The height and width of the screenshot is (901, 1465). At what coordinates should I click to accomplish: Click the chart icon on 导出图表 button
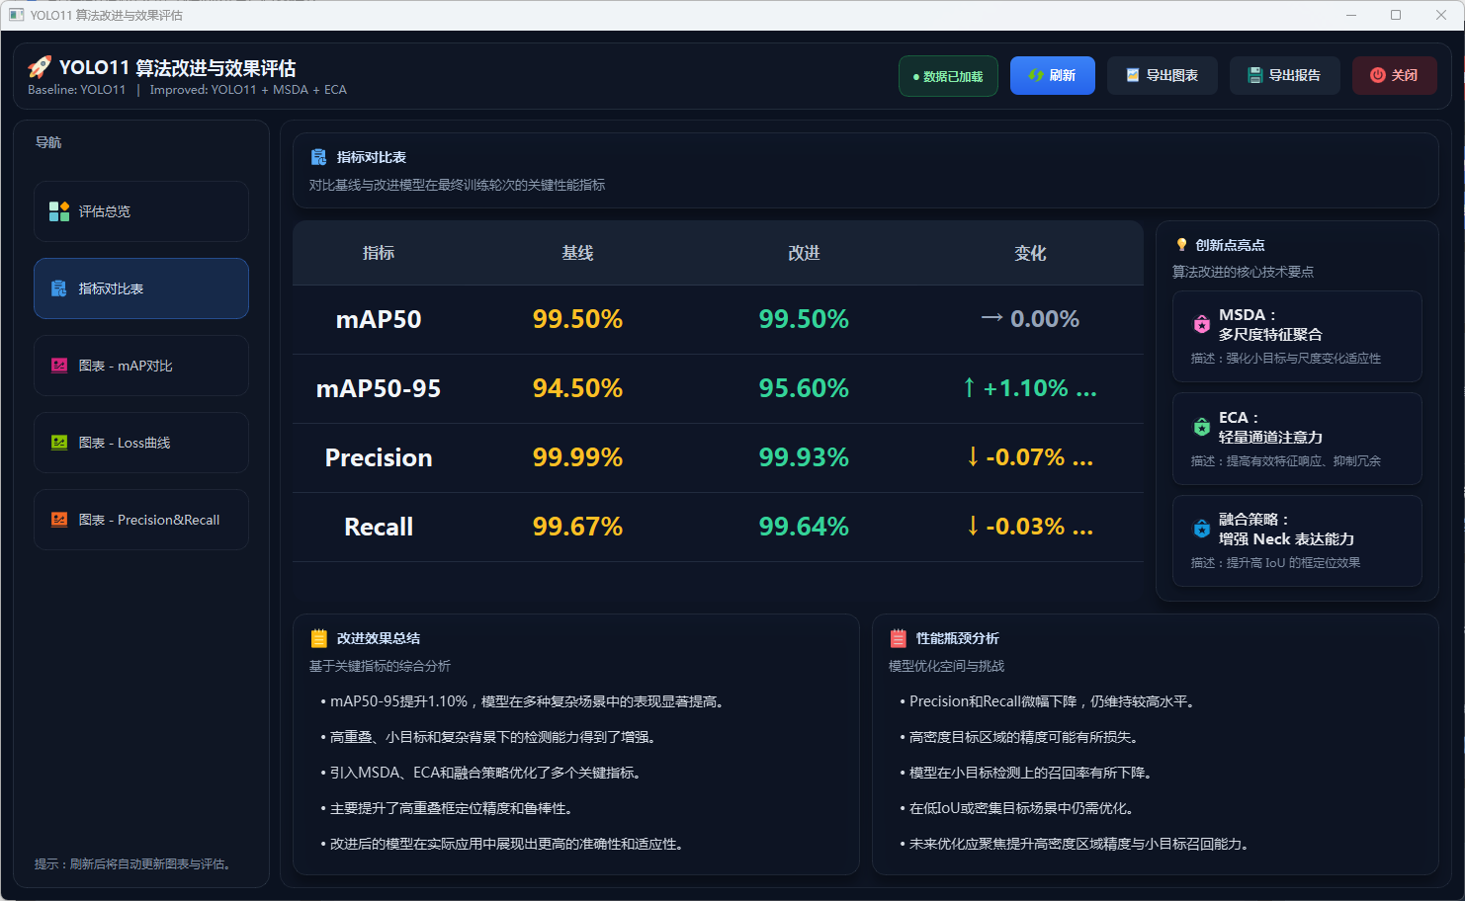1133,75
